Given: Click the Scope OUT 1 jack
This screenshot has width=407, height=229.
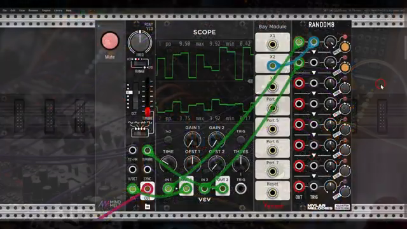Looking at the screenshot, I should coord(186,188).
